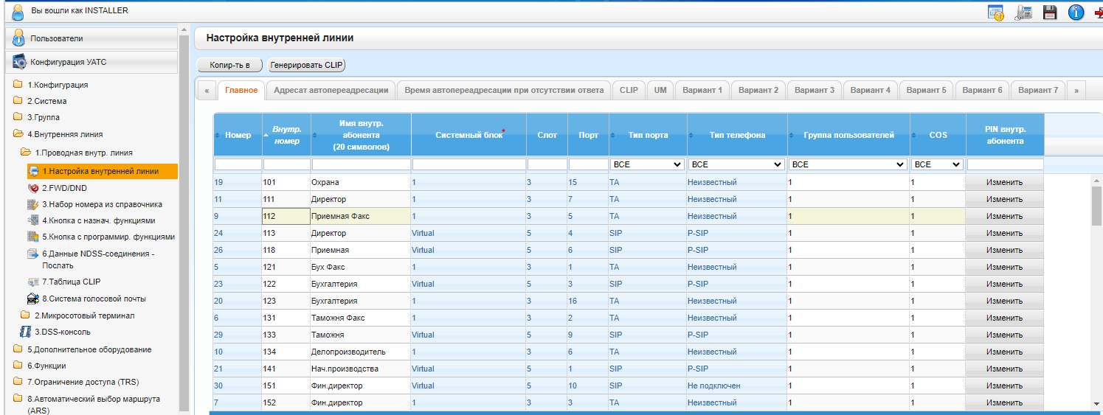Open the Тип порта filter dropdown
Screen dimensions: 1103x415
pos(646,164)
